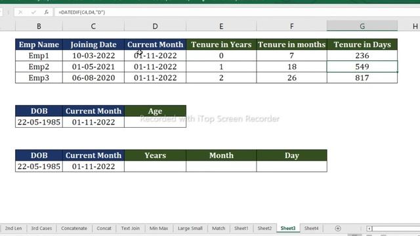Click the Tenure in Days header cell
This screenshot has width=420, height=236.
(362, 45)
